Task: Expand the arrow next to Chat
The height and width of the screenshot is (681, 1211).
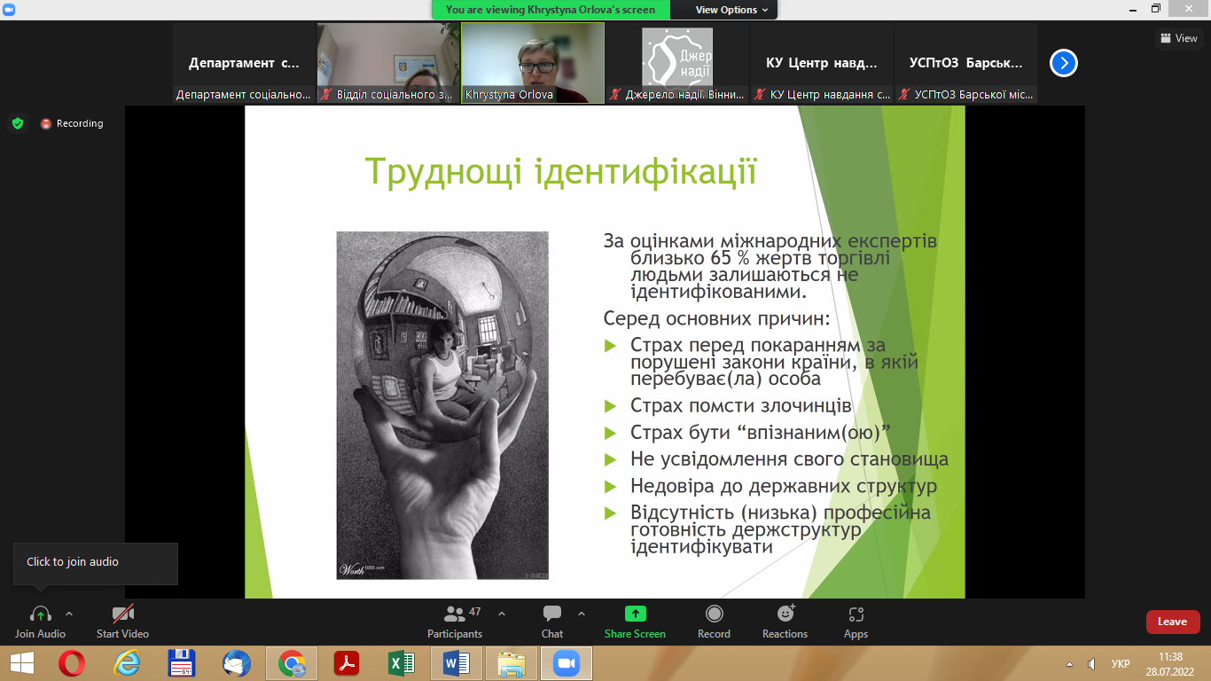Action: 582,614
